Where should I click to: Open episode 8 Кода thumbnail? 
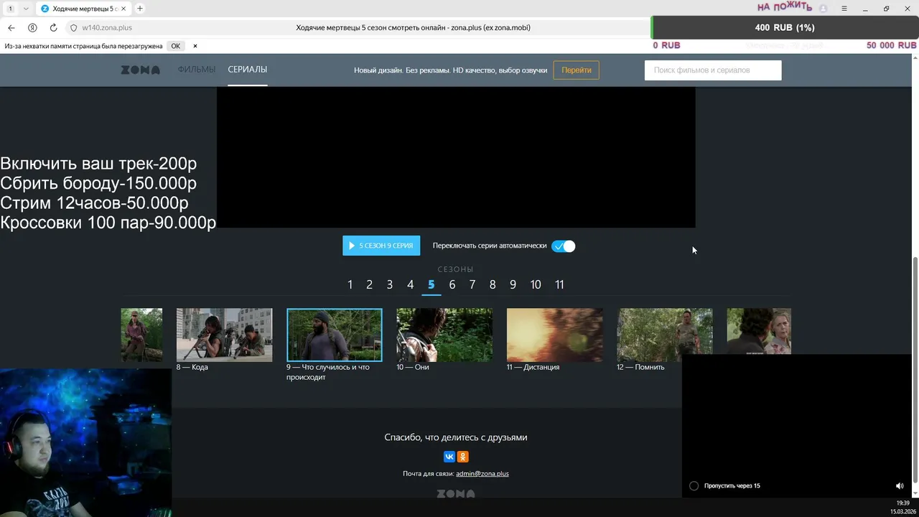click(x=224, y=335)
